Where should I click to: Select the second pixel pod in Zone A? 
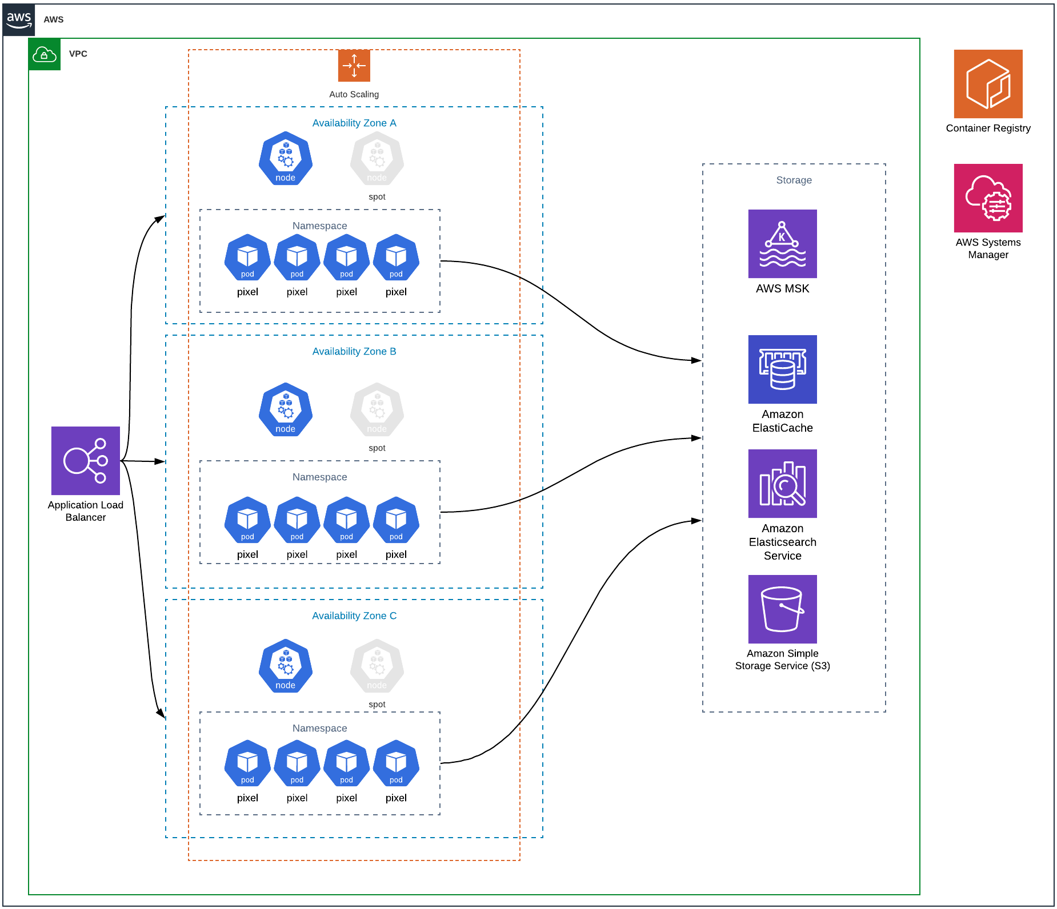coord(297,258)
